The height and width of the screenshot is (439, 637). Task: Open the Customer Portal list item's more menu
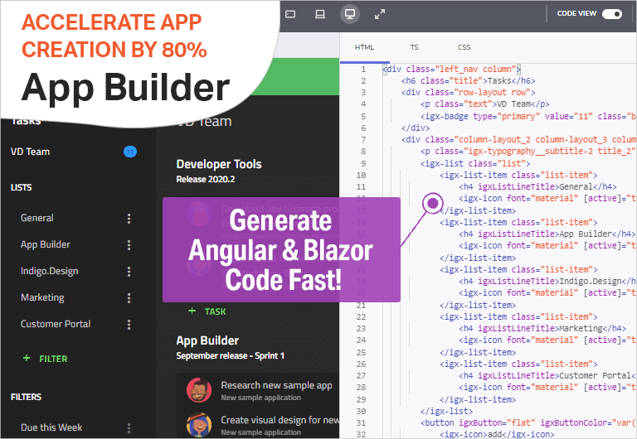[x=129, y=324]
